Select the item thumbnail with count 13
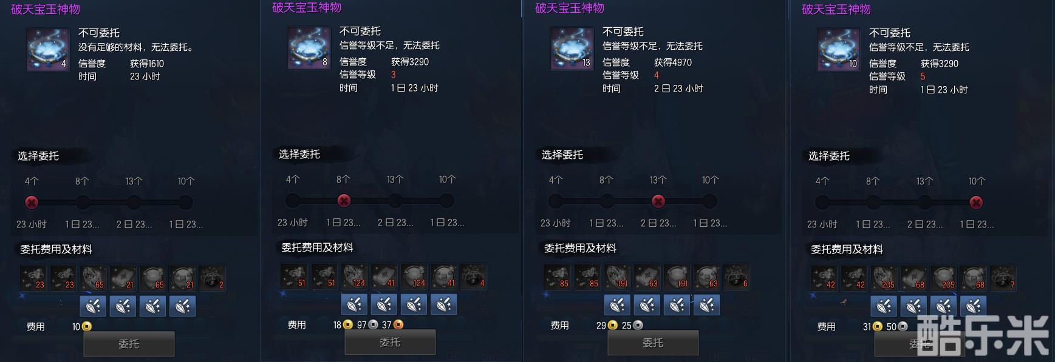 point(572,49)
